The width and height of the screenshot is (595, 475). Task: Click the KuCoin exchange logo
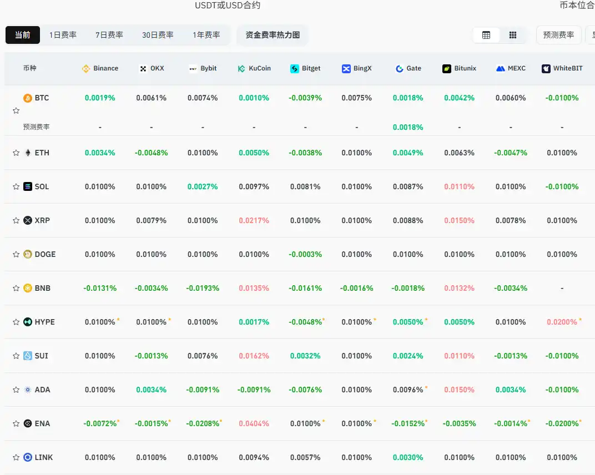pyautogui.click(x=241, y=69)
